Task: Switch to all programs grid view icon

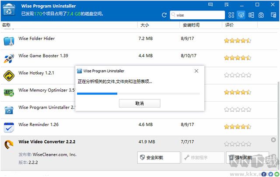Action: pyautogui.click(x=231, y=15)
